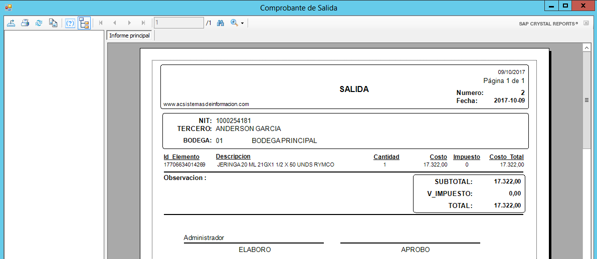Click the Print Report icon

point(25,23)
